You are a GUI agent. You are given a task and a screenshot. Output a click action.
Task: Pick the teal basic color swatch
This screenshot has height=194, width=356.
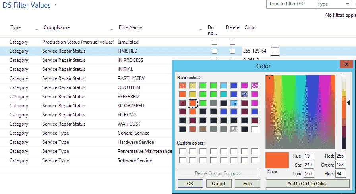[x=224, y=94]
